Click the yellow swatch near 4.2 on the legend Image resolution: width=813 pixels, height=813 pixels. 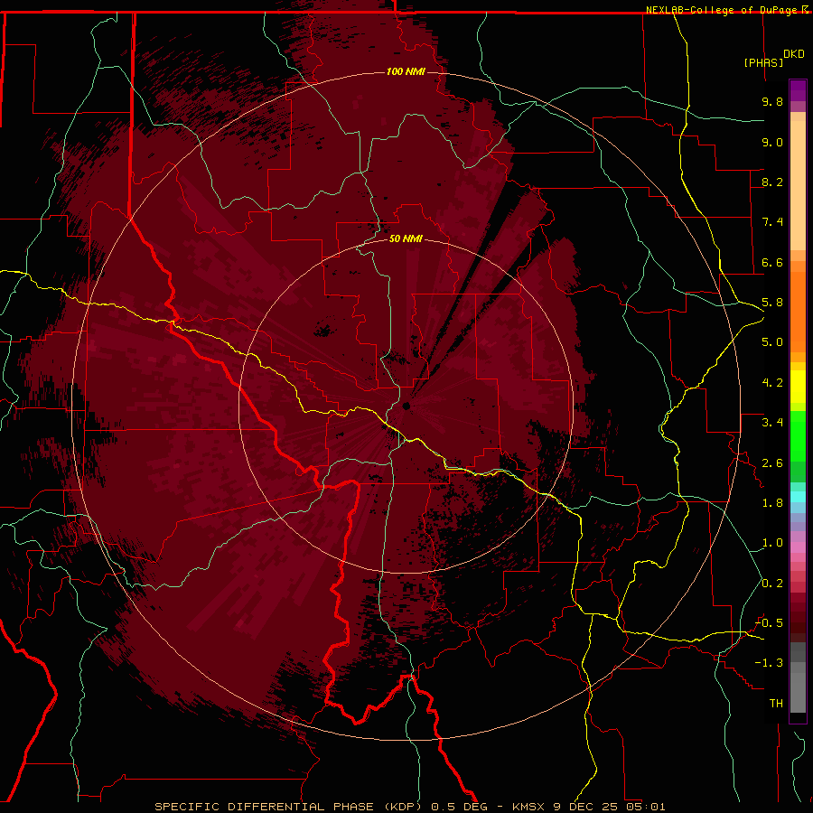click(x=798, y=387)
